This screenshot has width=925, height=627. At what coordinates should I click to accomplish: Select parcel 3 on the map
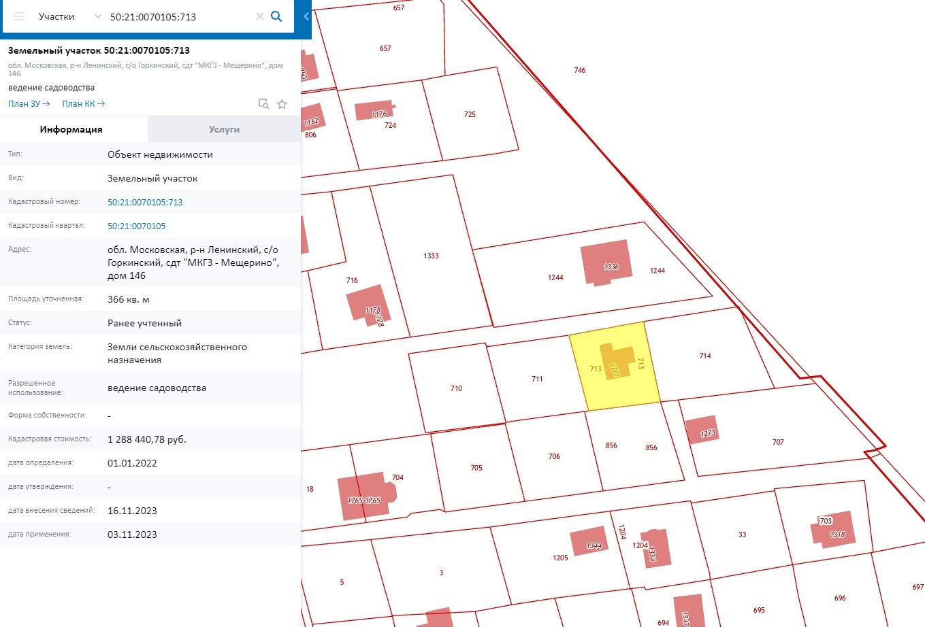(x=441, y=573)
